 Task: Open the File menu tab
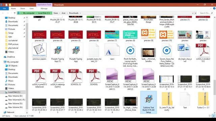pyautogui.click(x=4, y=8)
